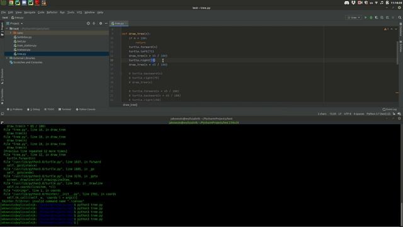Open the View menu

tap(18, 13)
